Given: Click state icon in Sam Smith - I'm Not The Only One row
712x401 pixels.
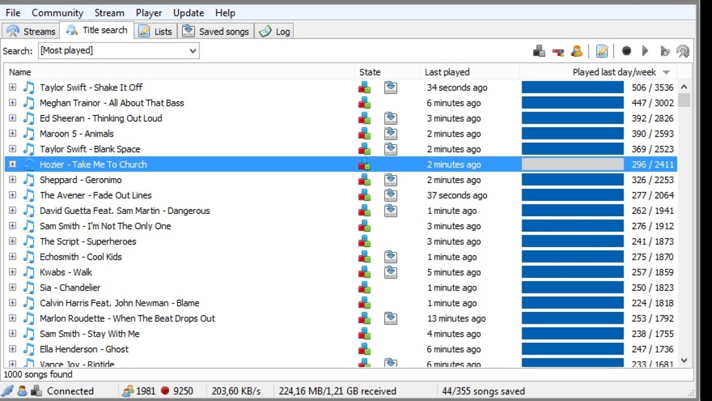Looking at the screenshot, I should [364, 226].
